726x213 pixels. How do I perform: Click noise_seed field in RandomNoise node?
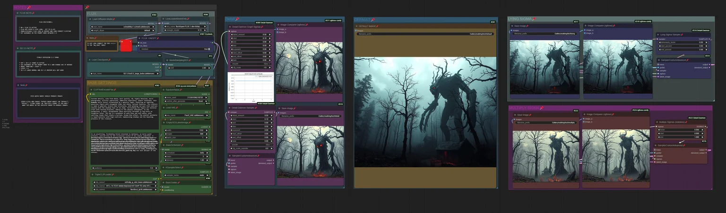187,97
